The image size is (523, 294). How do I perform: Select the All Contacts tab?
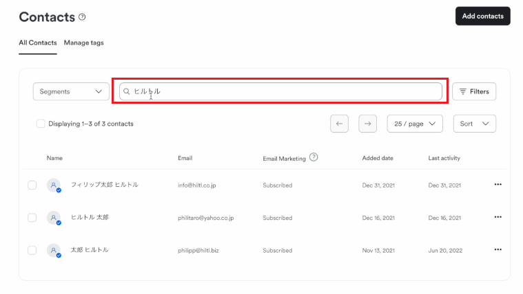[38, 43]
